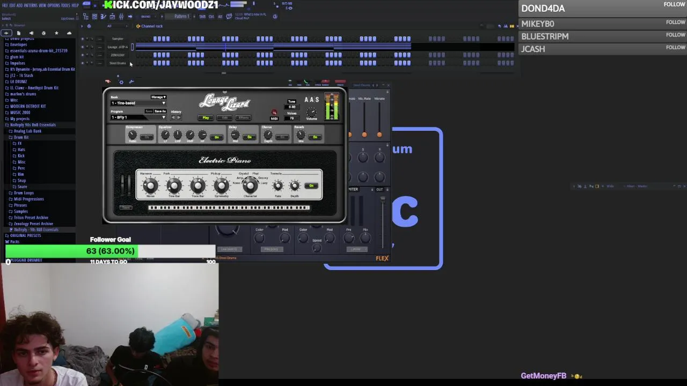The image size is (687, 386).
Task: Toggle the Delay On switch
Action: coord(249,137)
